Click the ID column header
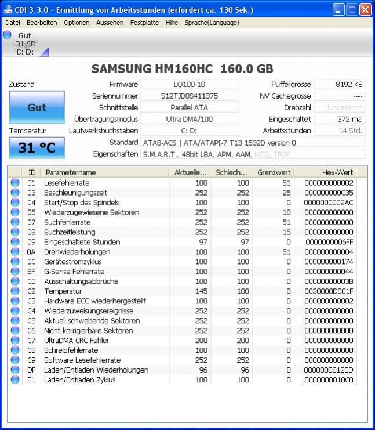The image size is (375, 430). (31, 172)
